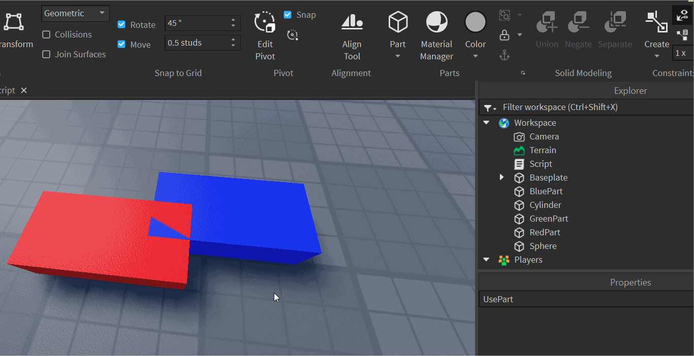Viewport: 694px width, 356px height.
Task: Open the Color dropdown arrow
Action: tap(476, 56)
